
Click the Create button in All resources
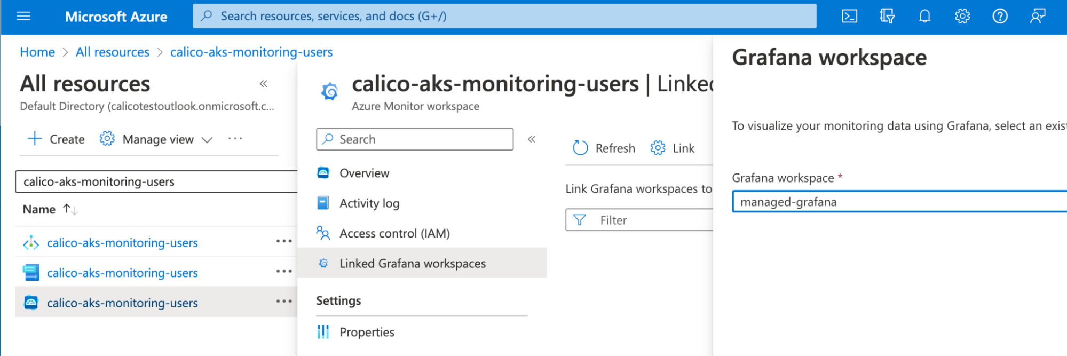click(x=56, y=139)
